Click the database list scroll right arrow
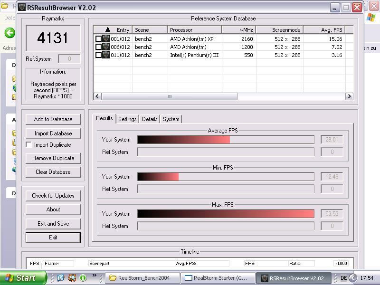The width and height of the screenshot is (380, 285). [349, 96]
